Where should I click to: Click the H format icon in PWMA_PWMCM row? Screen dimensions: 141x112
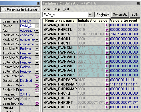coord(107,48)
